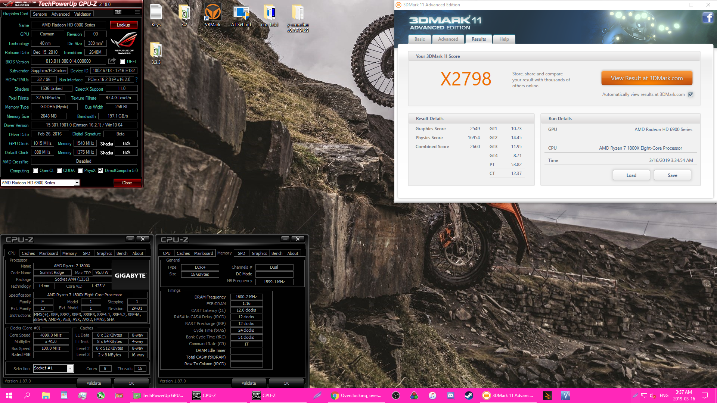
Task: Open Steam from the taskbar
Action: point(469,396)
